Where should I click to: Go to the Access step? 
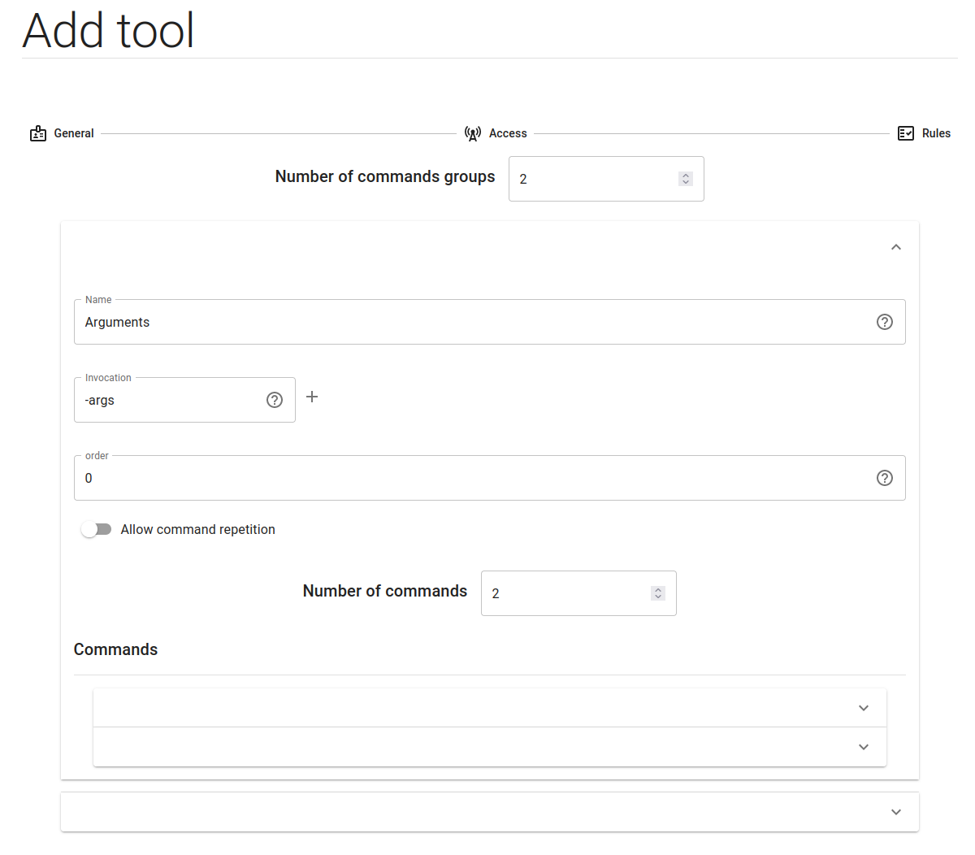(508, 133)
